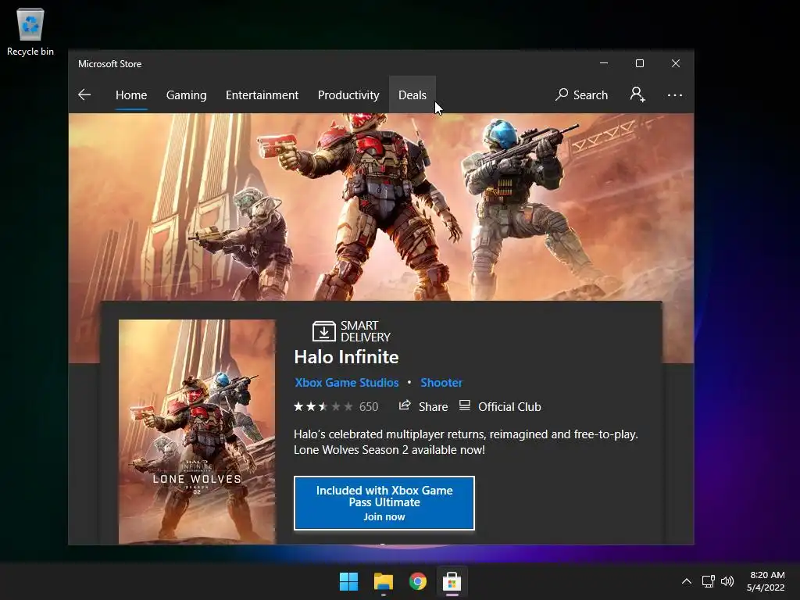Click the Halo's celebrated multiplayer description text
800x600 pixels.
tap(466, 442)
